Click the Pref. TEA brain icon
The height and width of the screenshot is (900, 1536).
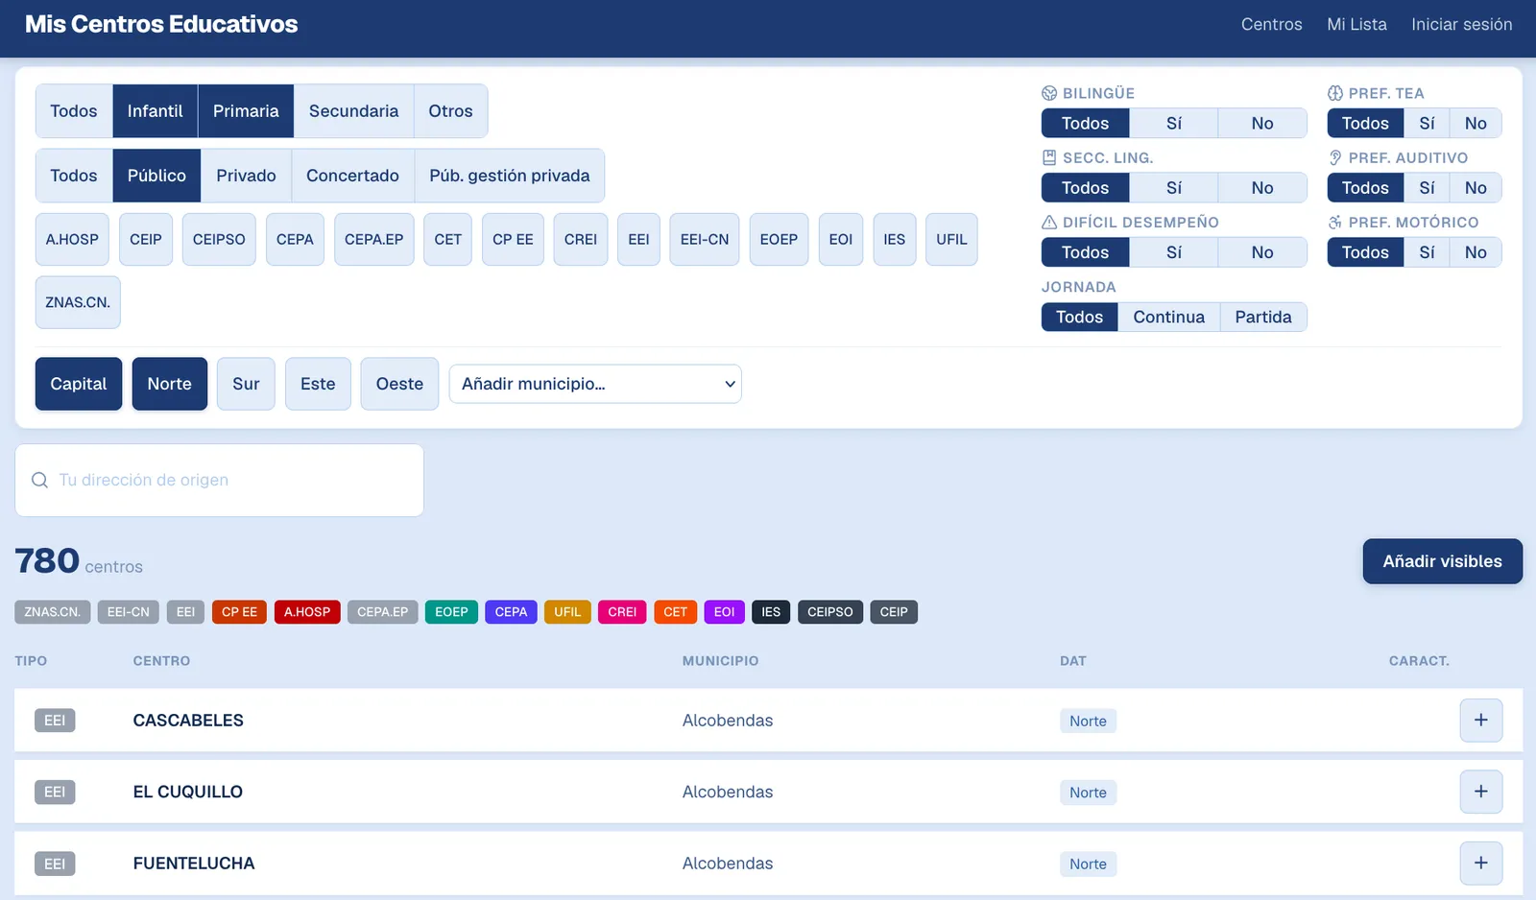pos(1335,93)
